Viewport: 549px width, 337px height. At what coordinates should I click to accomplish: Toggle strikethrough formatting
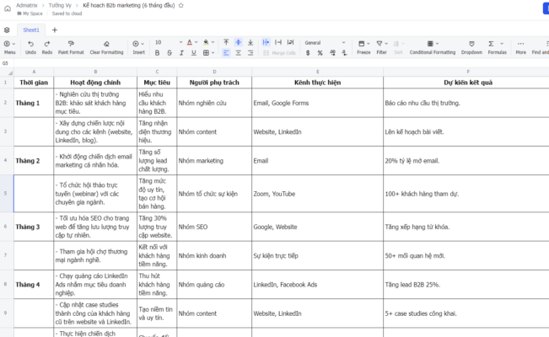170,53
